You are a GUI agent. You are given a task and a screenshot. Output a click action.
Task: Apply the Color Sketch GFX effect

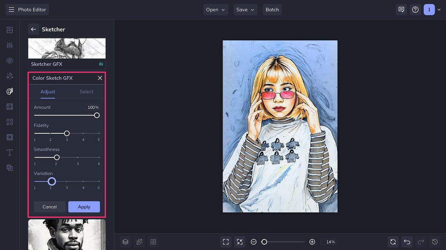pos(84,207)
